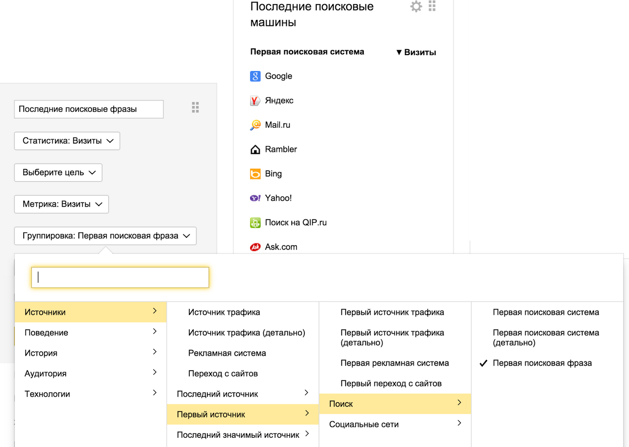Viewport: 629px width, 447px height.
Task: Sort by the Визиты column header
Action: click(x=416, y=52)
